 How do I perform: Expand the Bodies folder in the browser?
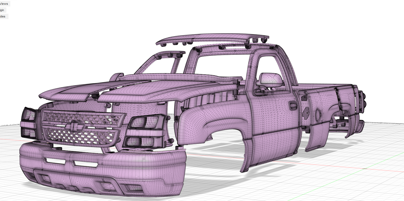click(x=1, y=16)
